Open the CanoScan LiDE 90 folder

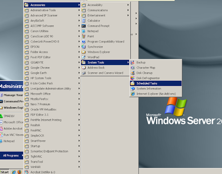pos(52,36)
